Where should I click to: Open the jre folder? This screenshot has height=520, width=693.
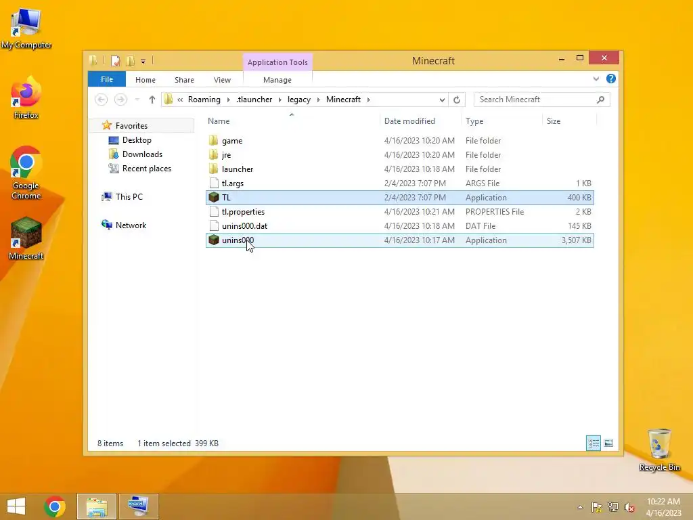[x=399, y=155]
